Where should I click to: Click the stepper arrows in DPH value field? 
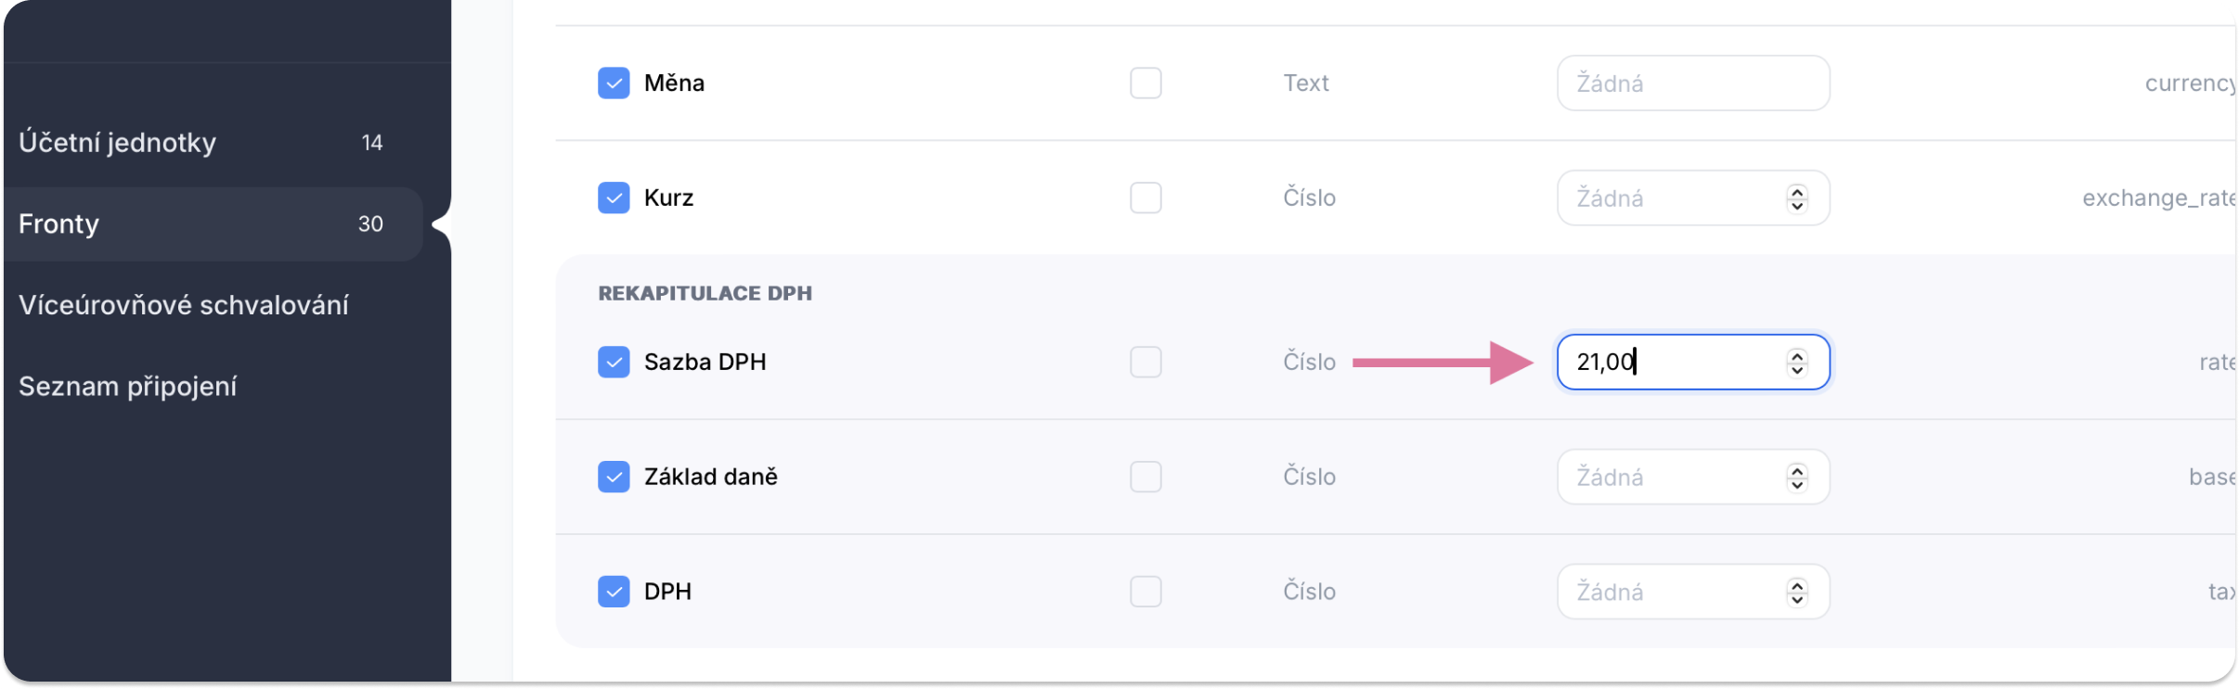[1797, 593]
